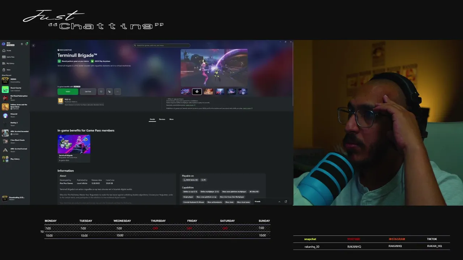463x260 pixels.
Task: Click the 4K Ultra HD tag
Action: tap(254, 192)
